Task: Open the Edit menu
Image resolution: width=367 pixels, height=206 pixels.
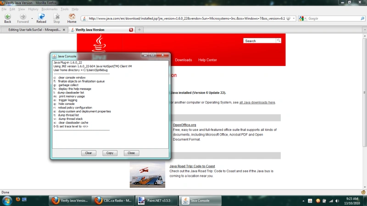Action: (12, 9)
